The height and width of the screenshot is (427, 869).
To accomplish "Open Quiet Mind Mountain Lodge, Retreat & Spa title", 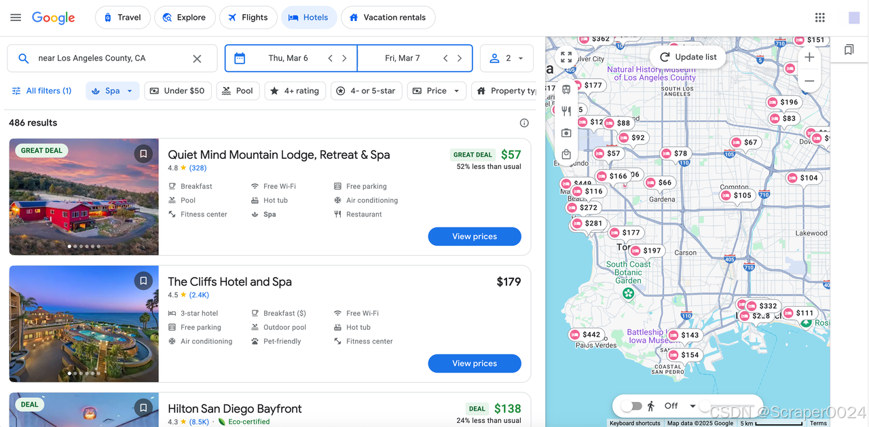I will [x=279, y=155].
